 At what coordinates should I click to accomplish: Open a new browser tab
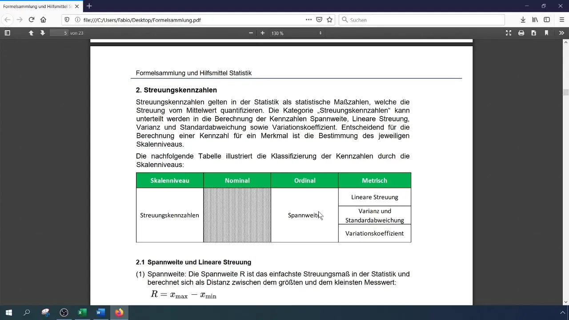pos(89,6)
